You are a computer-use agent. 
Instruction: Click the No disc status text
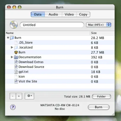point(60,109)
